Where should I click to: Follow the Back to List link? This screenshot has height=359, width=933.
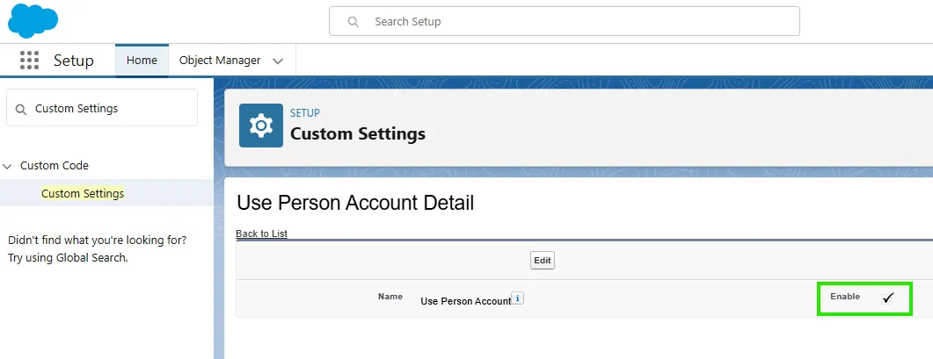[261, 233]
